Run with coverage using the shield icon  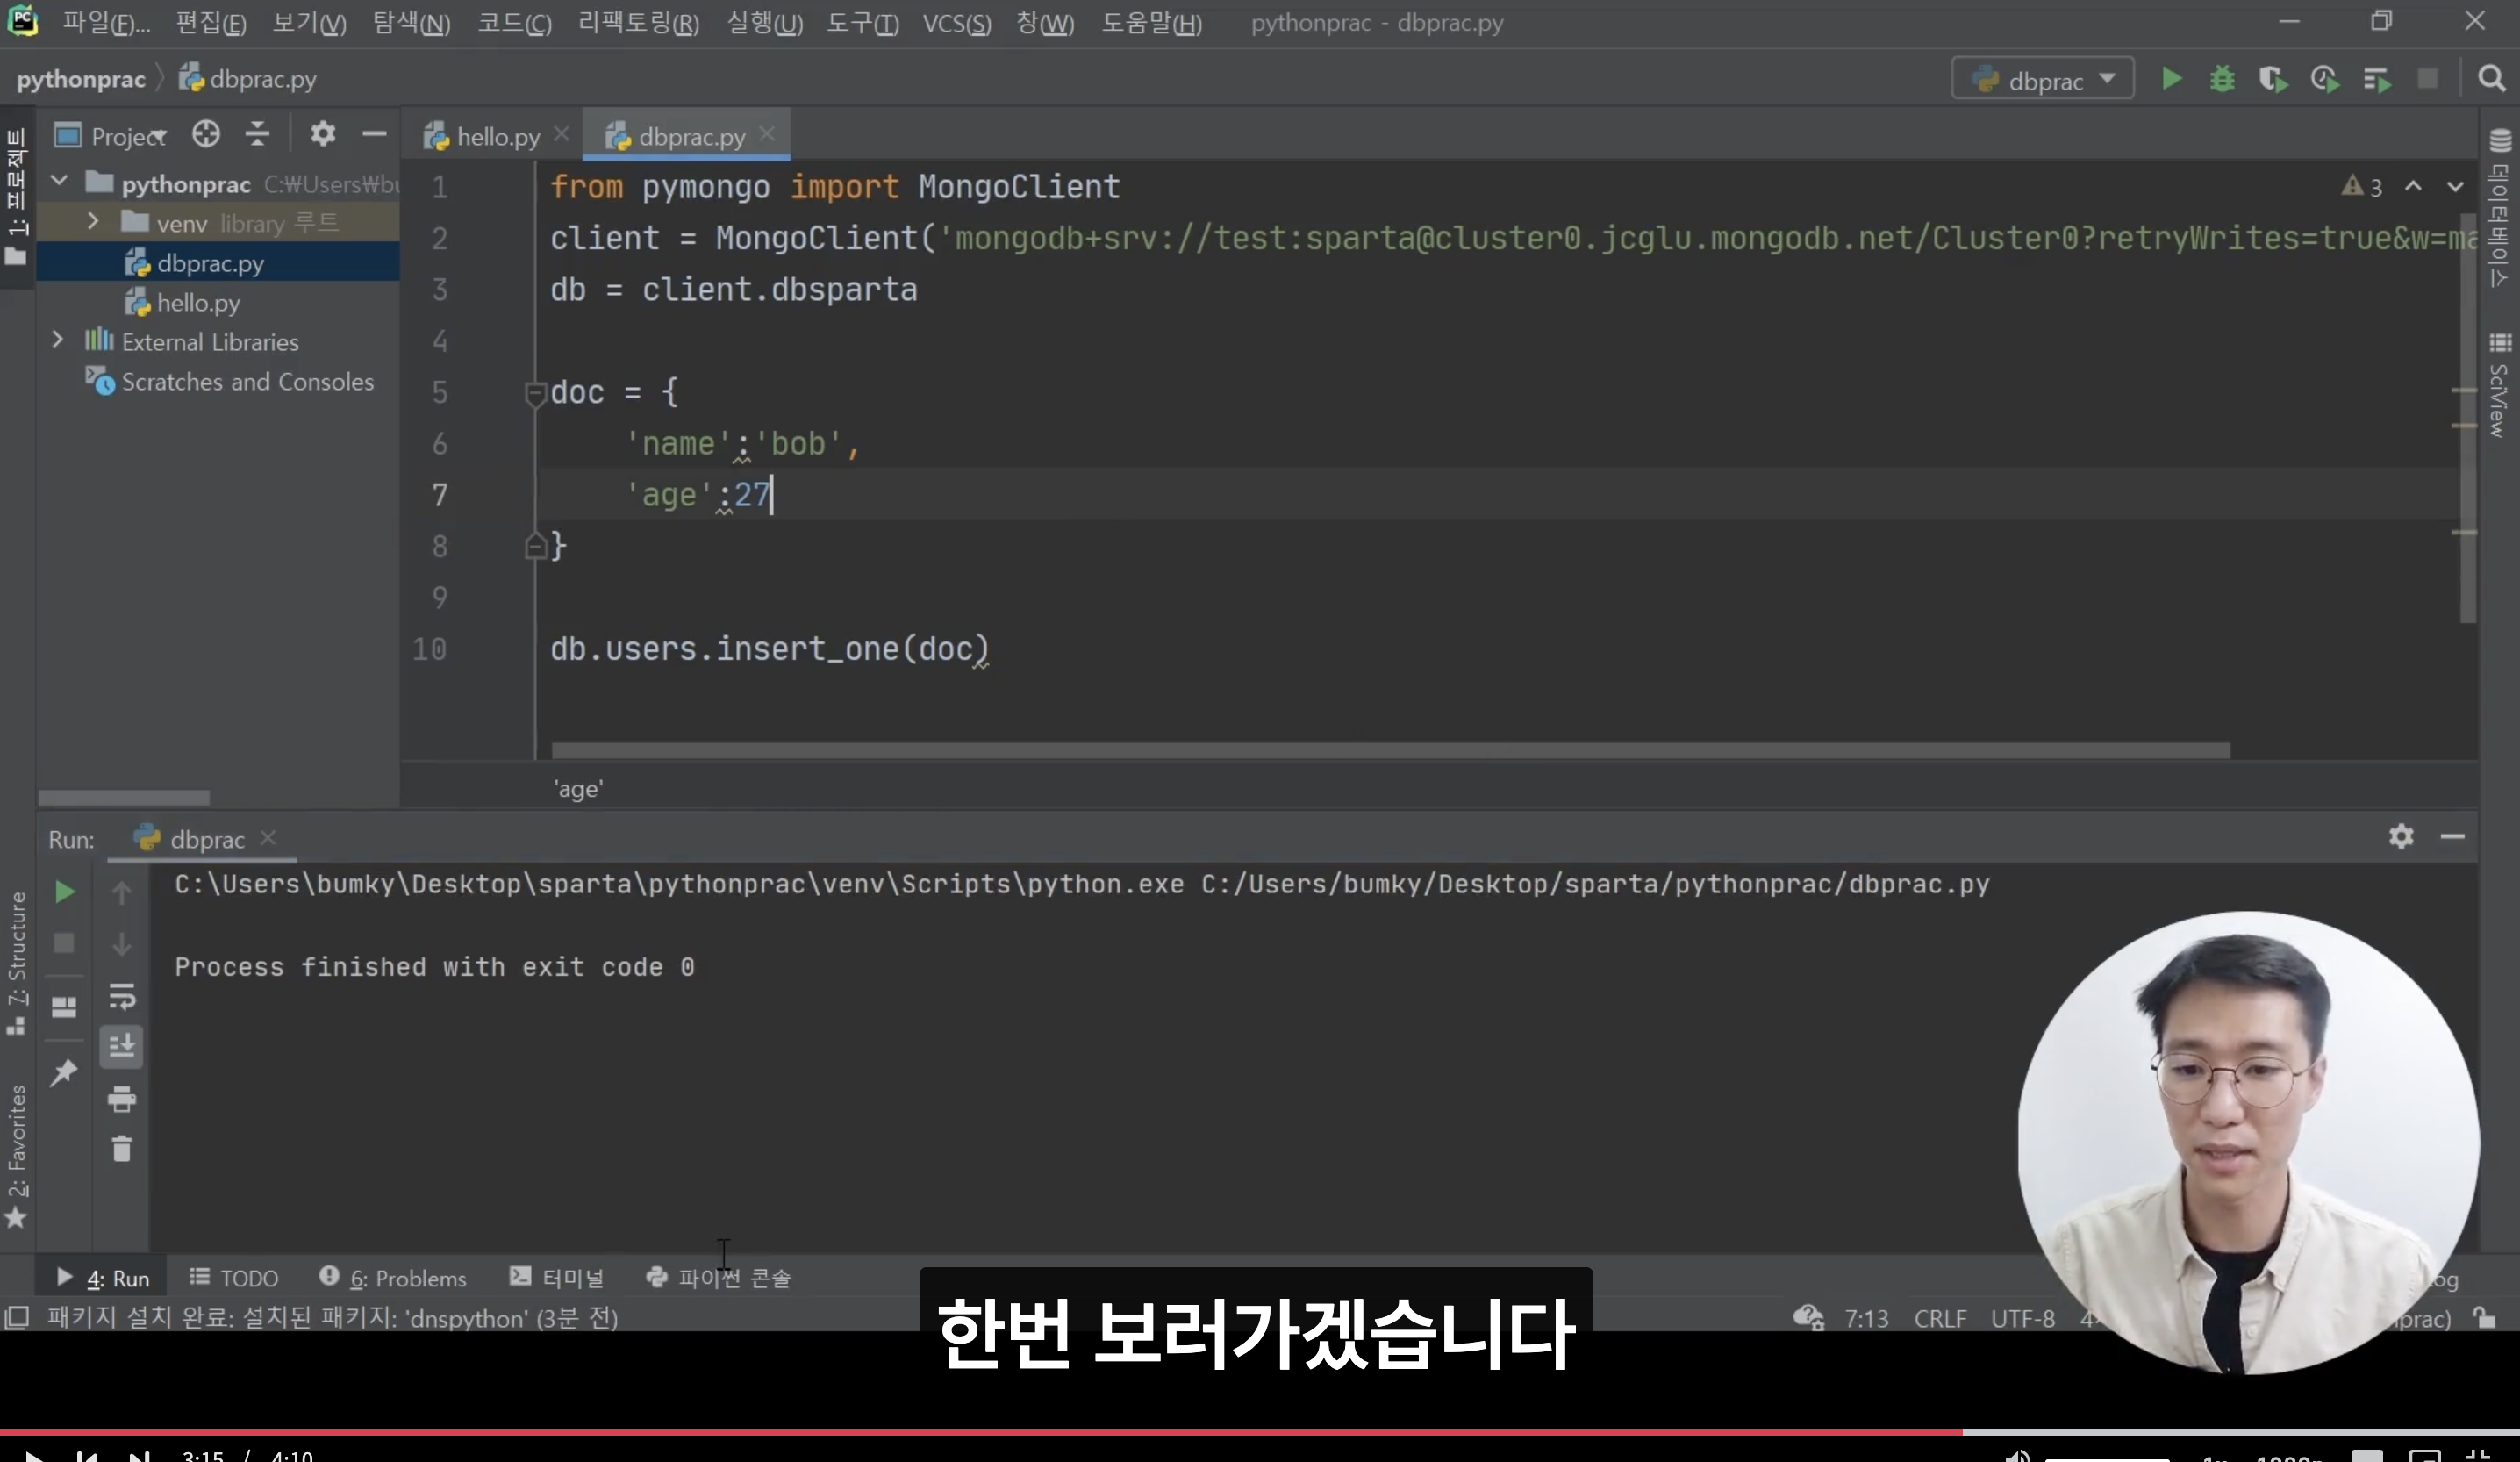(2273, 79)
